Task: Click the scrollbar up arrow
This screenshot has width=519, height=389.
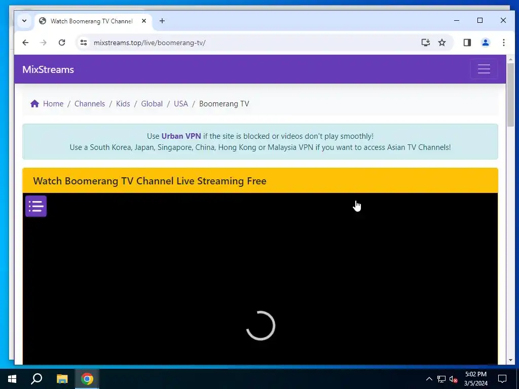Action: pyautogui.click(x=510, y=59)
